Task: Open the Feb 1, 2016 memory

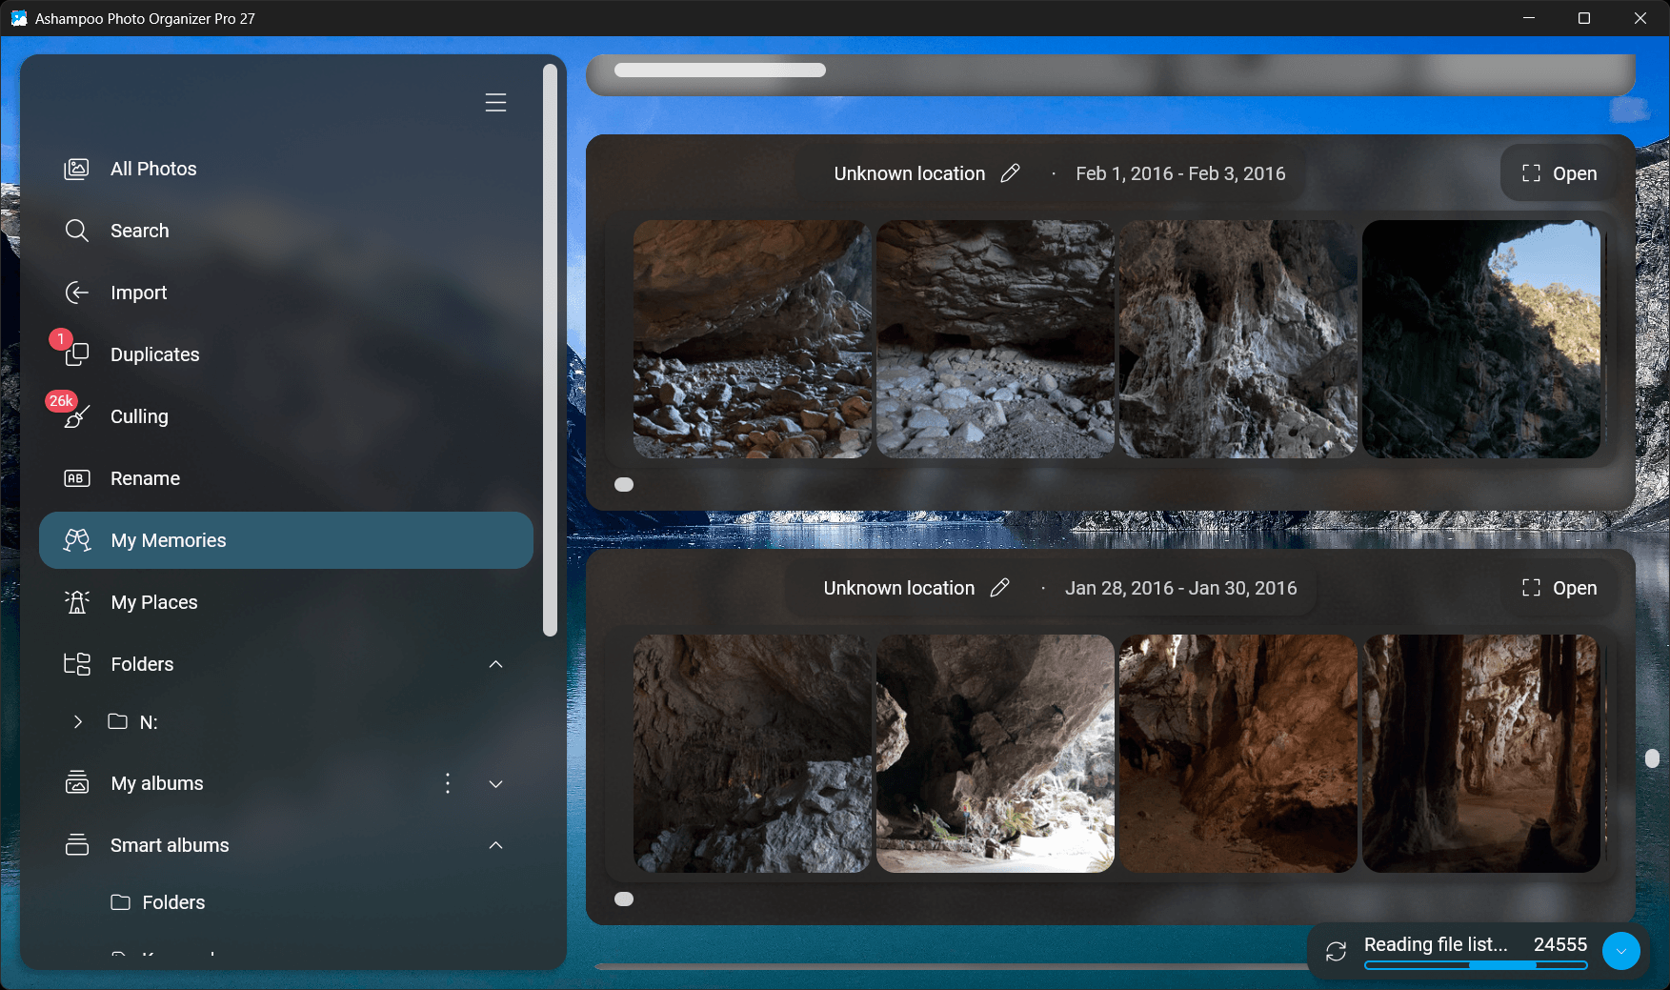Action: click(x=1559, y=173)
